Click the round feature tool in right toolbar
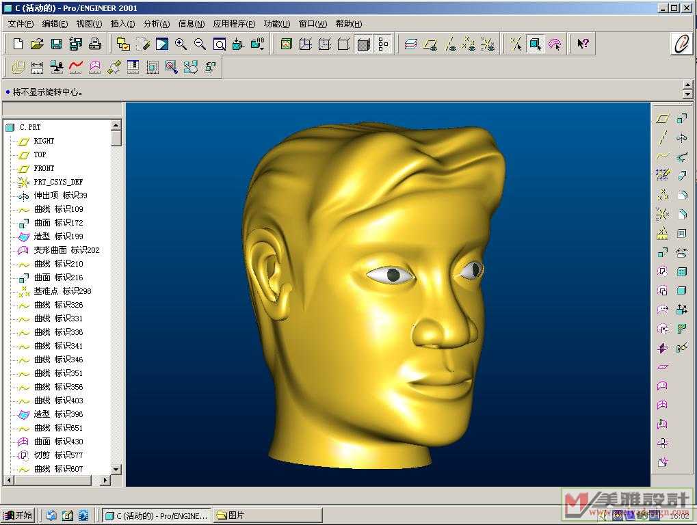Viewport: 697px width, 525px height. click(x=682, y=195)
